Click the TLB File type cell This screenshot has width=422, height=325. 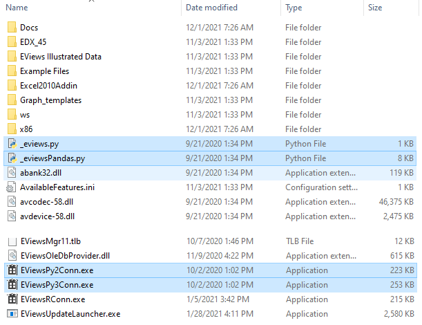(300, 241)
